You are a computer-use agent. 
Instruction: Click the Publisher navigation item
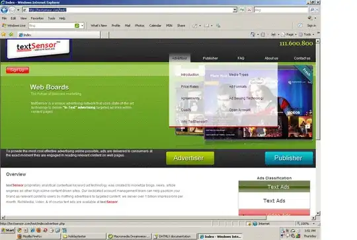click(210, 59)
